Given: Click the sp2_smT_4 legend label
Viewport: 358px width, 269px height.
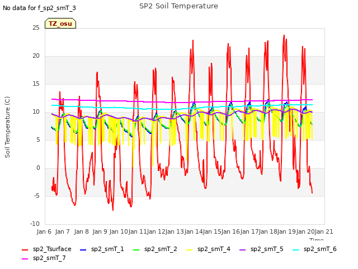Looking at the screenshot, I should [214, 249].
